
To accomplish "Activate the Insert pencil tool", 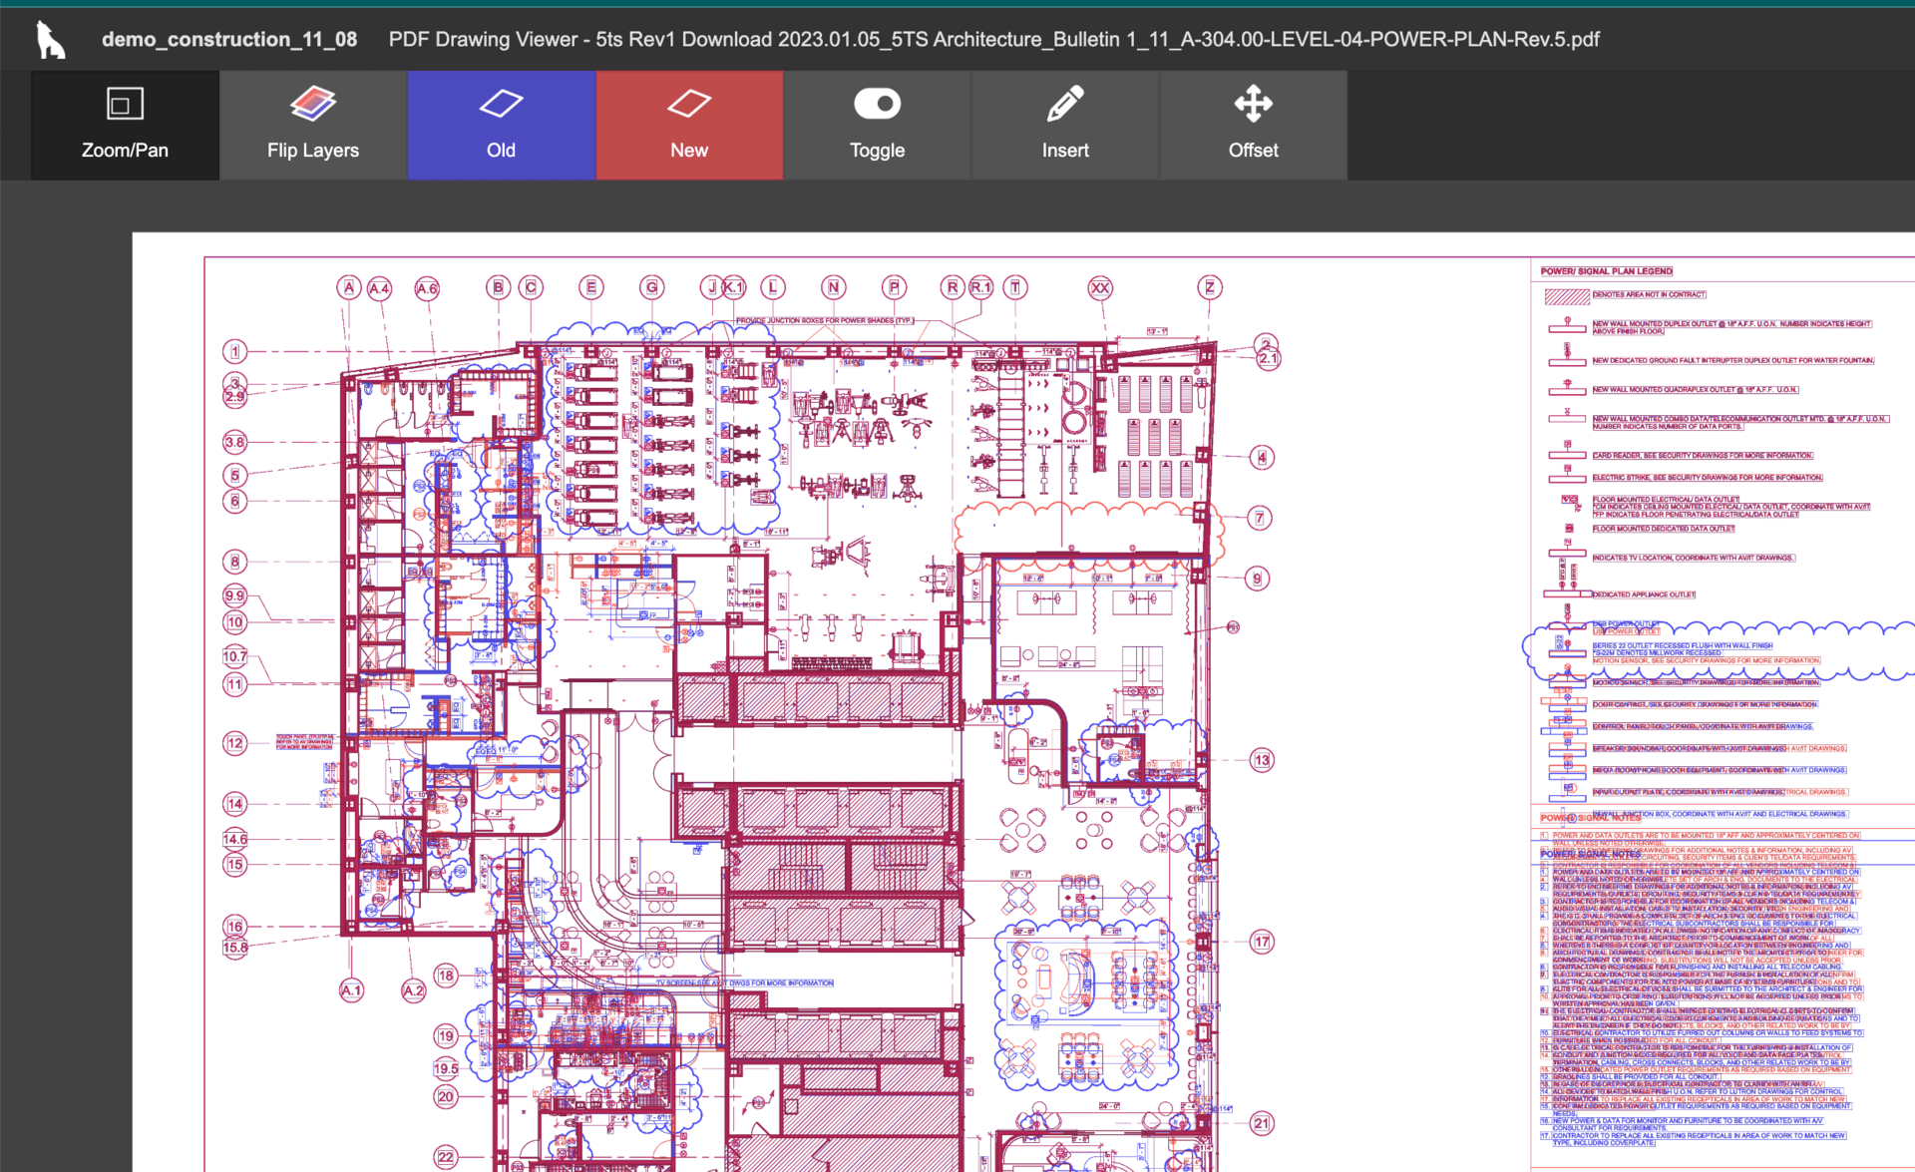I will (x=1064, y=125).
